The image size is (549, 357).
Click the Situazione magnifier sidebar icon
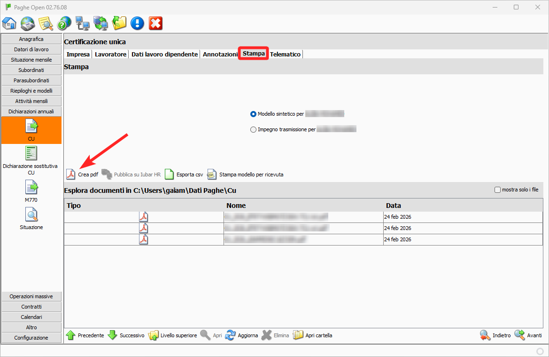[x=31, y=215]
